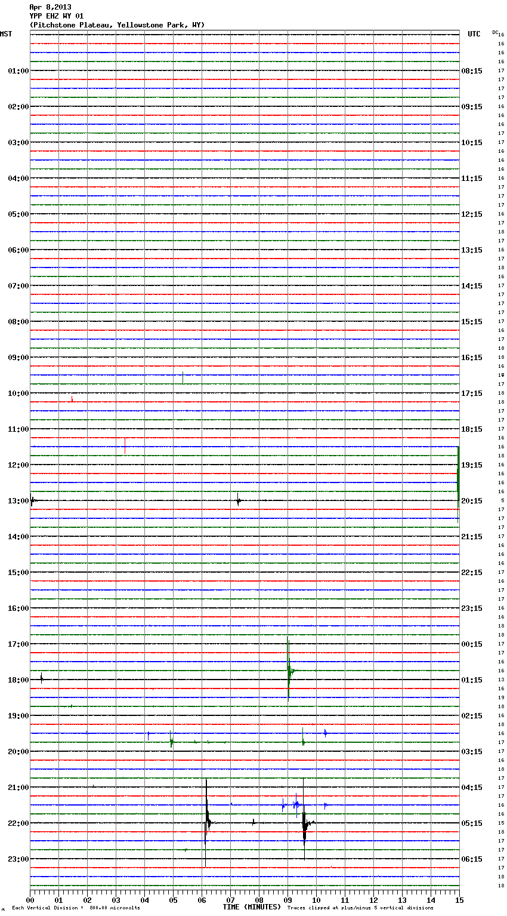The height and width of the screenshot is (916, 507).
Task: Select the 06:15 UTC time label
Action: click(472, 859)
